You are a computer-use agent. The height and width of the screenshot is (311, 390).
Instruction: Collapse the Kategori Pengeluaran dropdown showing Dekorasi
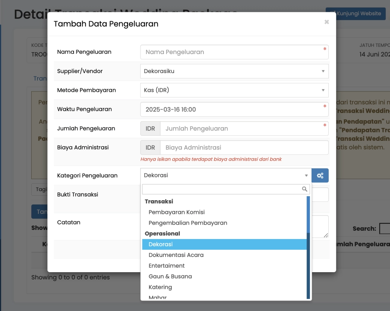[225, 175]
